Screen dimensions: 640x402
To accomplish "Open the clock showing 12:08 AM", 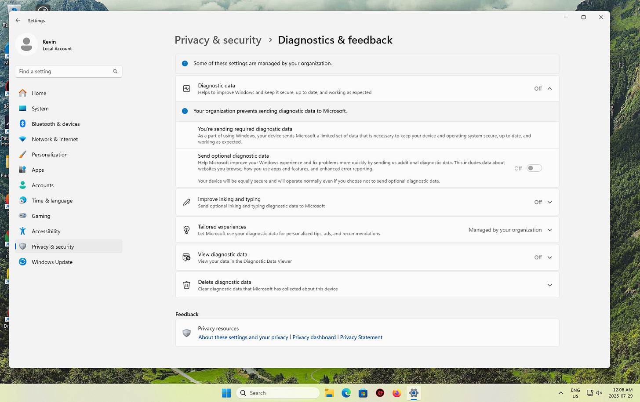I will (x=620, y=393).
